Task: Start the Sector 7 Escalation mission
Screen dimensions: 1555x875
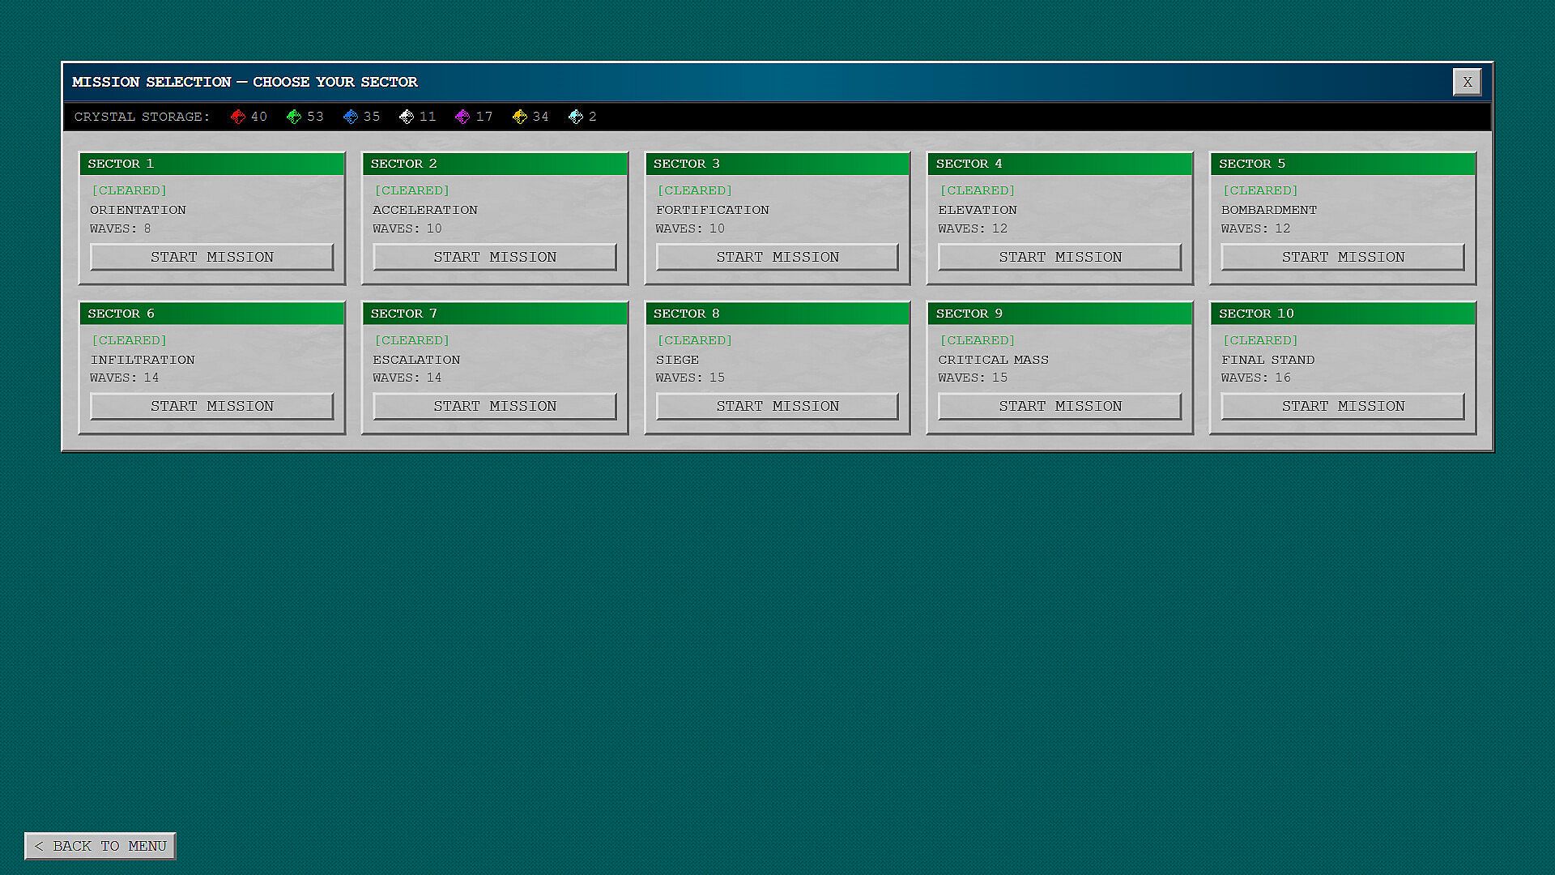Action: [x=494, y=406]
